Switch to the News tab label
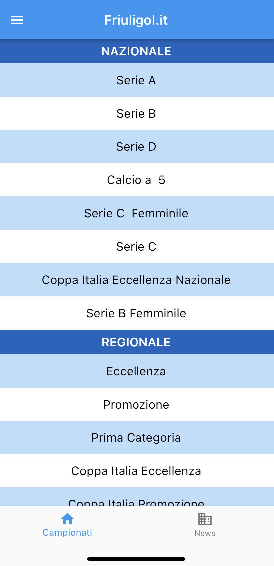Image resolution: width=274 pixels, height=566 pixels. [x=205, y=533]
